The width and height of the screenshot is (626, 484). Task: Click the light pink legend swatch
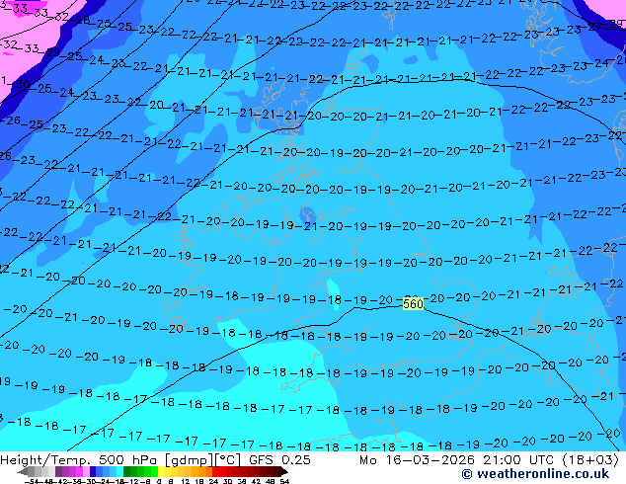point(86,472)
